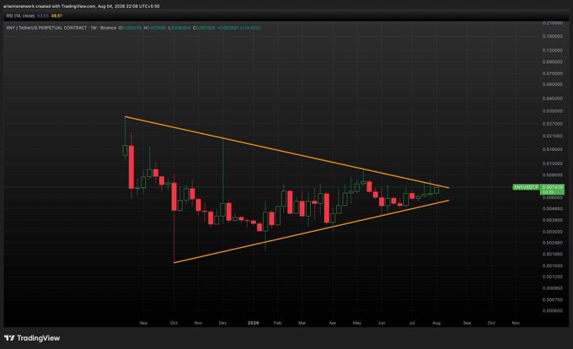Select the RSI (14, close) indicator label
The image size is (573, 349).
20,16
